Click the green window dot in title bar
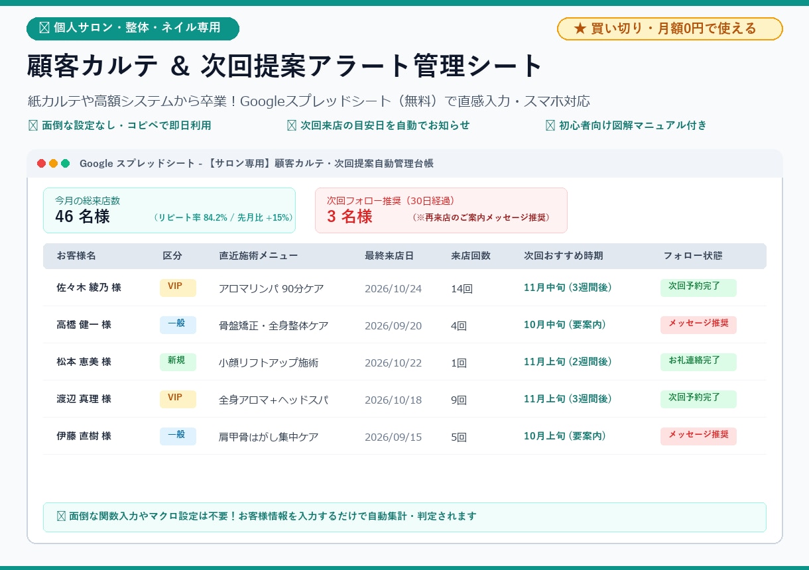The image size is (809, 570). [66, 164]
